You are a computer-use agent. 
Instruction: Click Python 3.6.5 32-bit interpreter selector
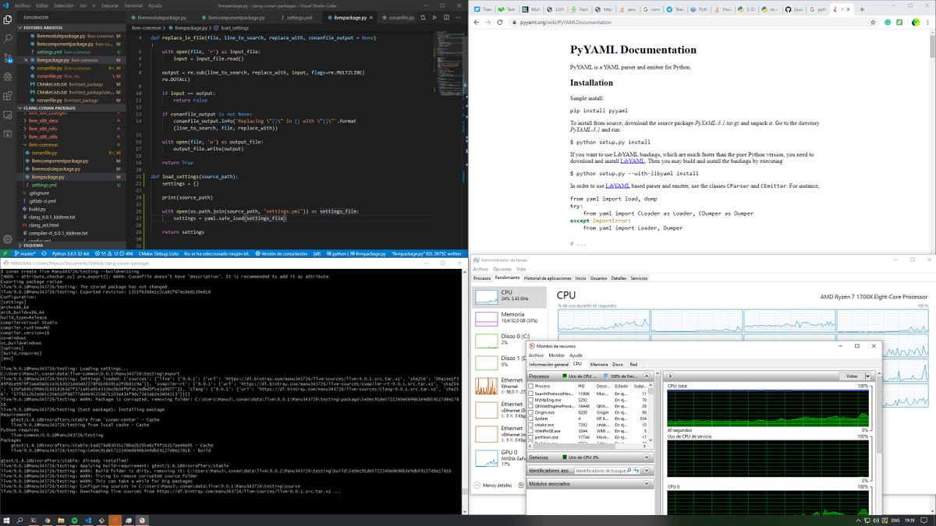71,253
